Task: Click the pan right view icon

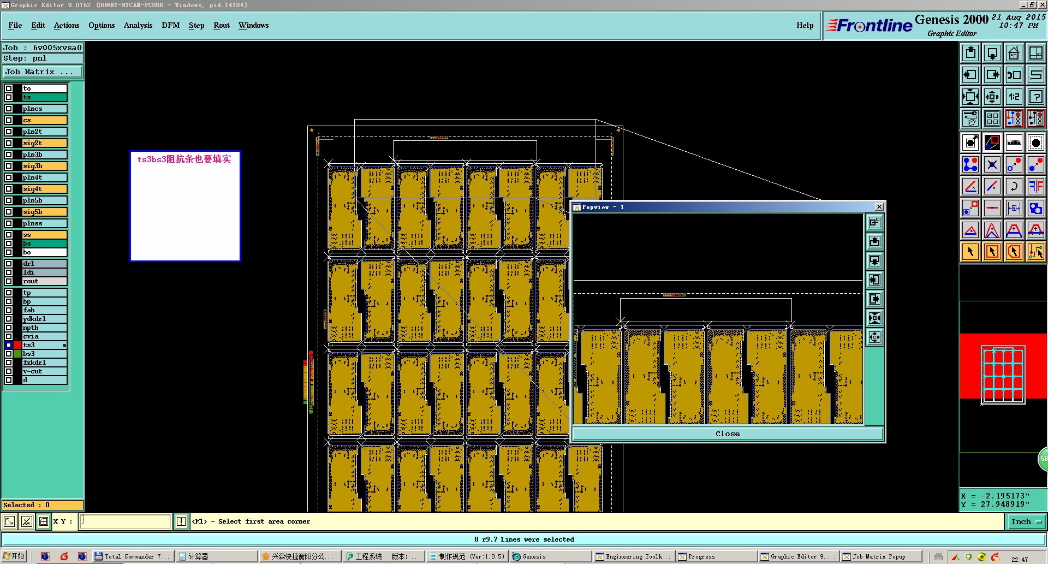Action: point(992,75)
